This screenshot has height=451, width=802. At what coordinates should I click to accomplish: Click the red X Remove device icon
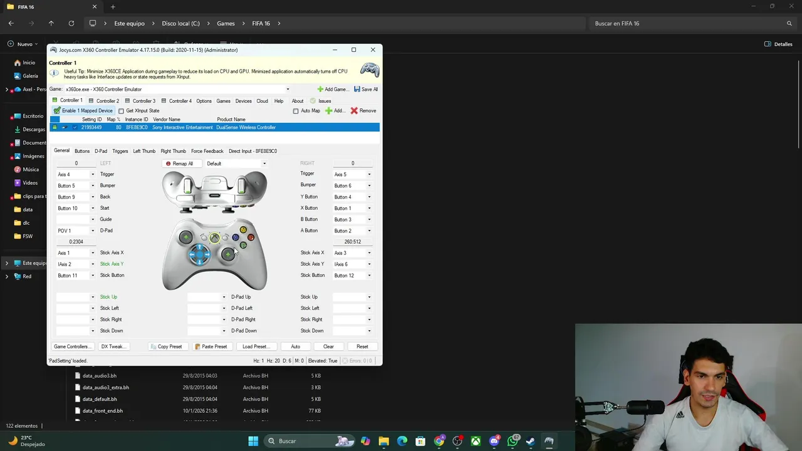tap(354, 111)
